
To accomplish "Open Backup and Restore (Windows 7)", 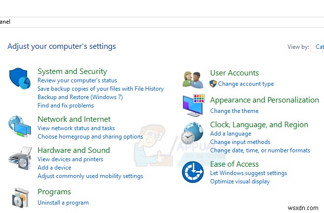I will [80, 97].
